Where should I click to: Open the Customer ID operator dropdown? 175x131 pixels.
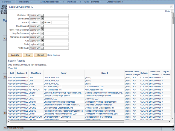(42, 15)
